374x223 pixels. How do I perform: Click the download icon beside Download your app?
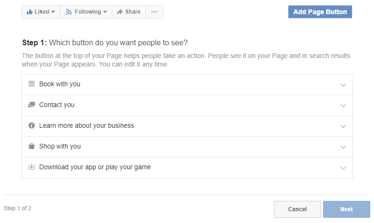coord(32,167)
